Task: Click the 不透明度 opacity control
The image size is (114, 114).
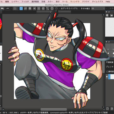Action: [x=110, y=62]
